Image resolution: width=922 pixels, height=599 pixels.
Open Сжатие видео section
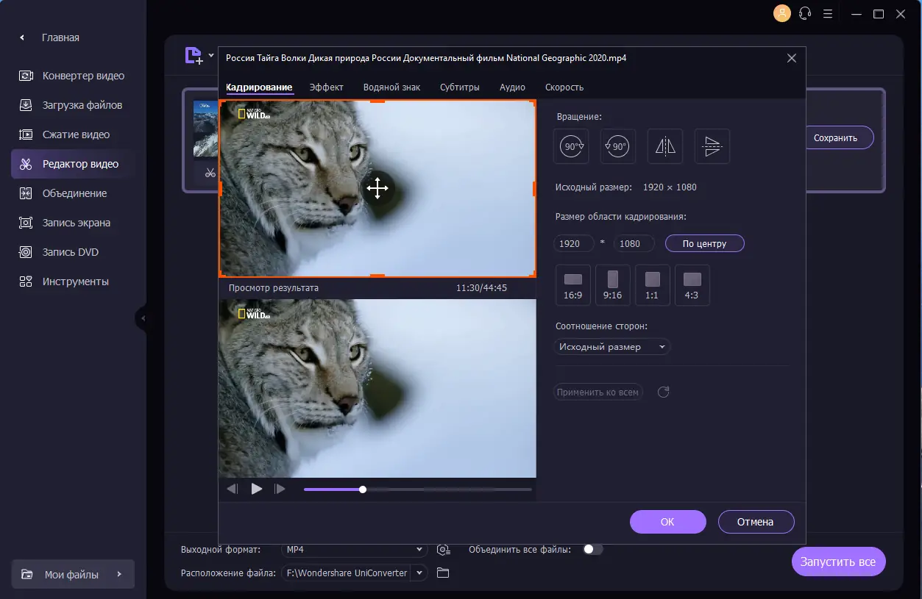[x=72, y=134]
